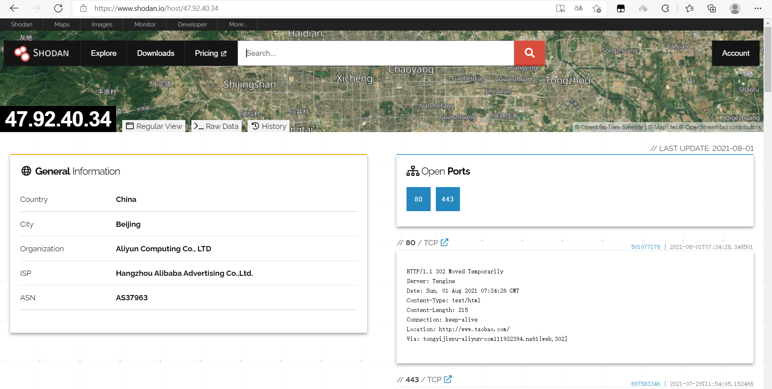Click the Shodan logo
This screenshot has height=389, width=772.
42,53
